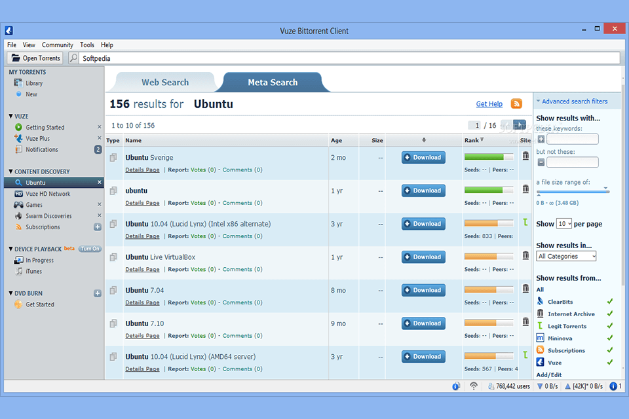Click the next page arrow button
This screenshot has width=629, height=419.
tap(520, 125)
